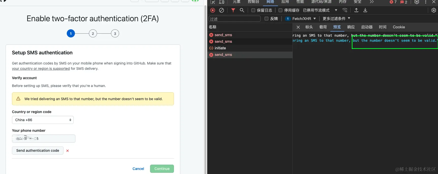The width and height of the screenshot is (438, 174).
Task: Switch to 时间 tab
Action: point(383,27)
